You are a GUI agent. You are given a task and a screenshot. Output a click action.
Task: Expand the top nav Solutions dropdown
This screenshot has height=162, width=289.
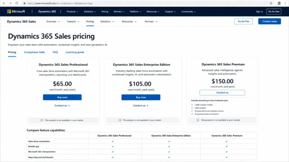tap(90, 12)
